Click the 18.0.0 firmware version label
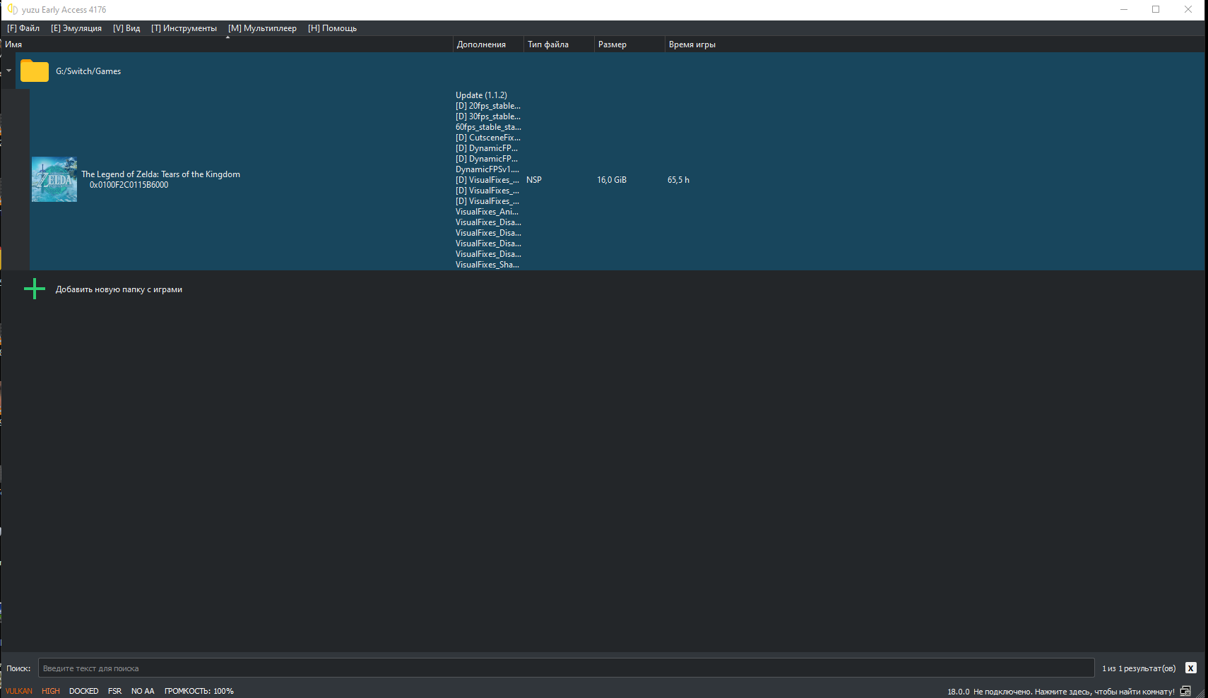This screenshot has width=1208, height=698. click(x=959, y=692)
